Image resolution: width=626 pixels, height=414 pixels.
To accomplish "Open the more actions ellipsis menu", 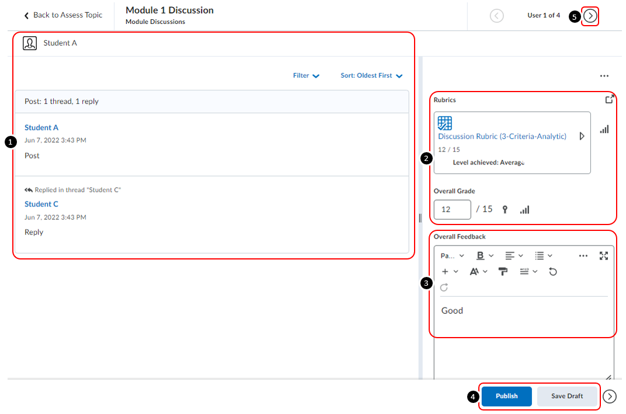I will pyautogui.click(x=604, y=75).
